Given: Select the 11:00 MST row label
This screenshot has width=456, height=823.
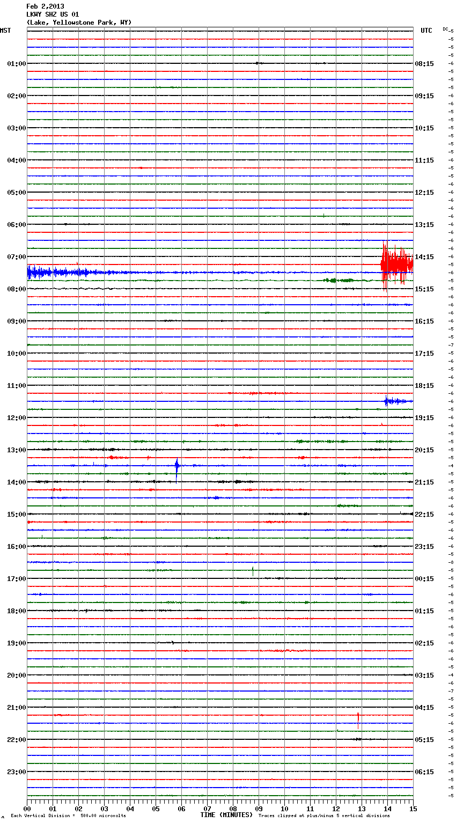Looking at the screenshot, I should [x=17, y=386].
